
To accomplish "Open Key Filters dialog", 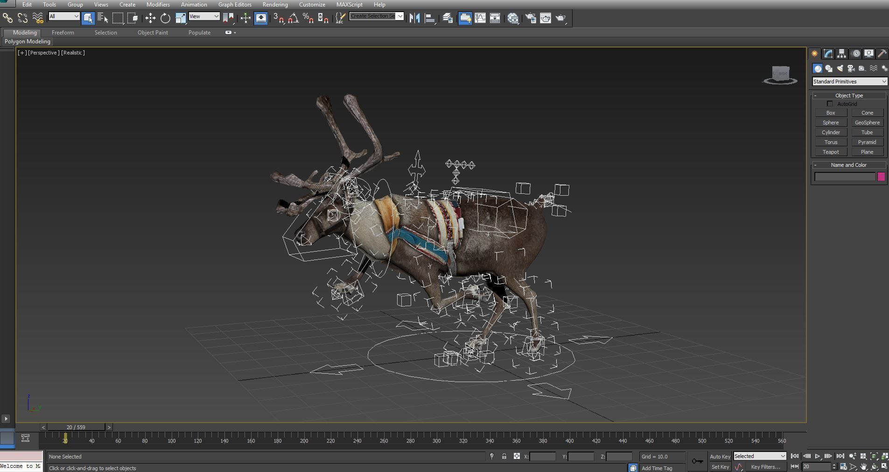I will click(765, 467).
